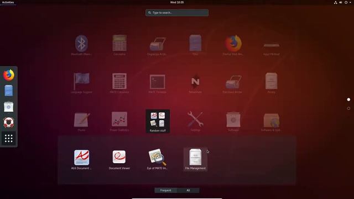Expand the system menu arrow in the top bar
Viewport: 354px width, 199px height.
(350, 2)
